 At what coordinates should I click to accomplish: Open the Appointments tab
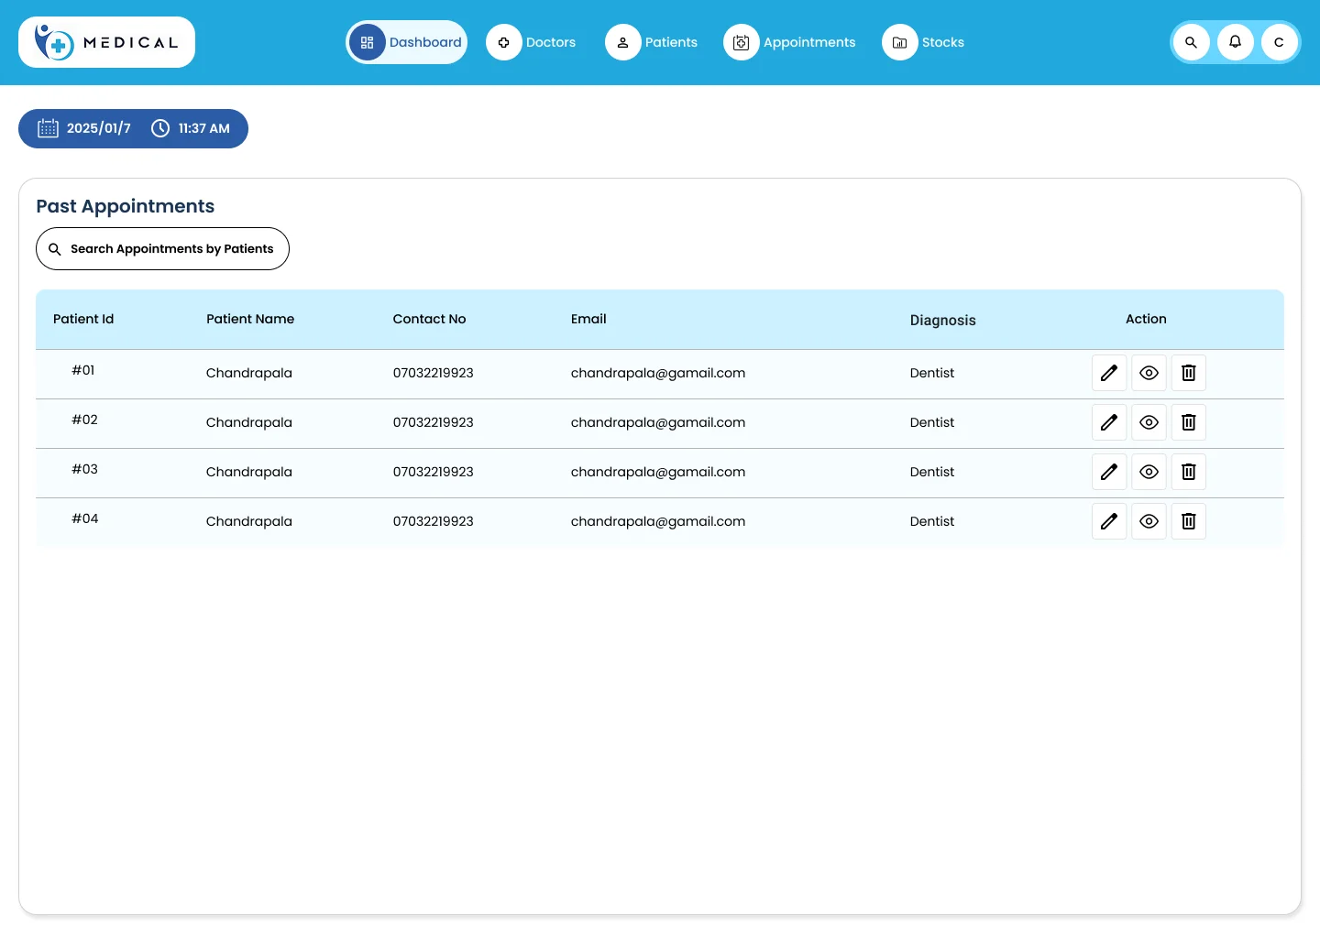point(790,42)
